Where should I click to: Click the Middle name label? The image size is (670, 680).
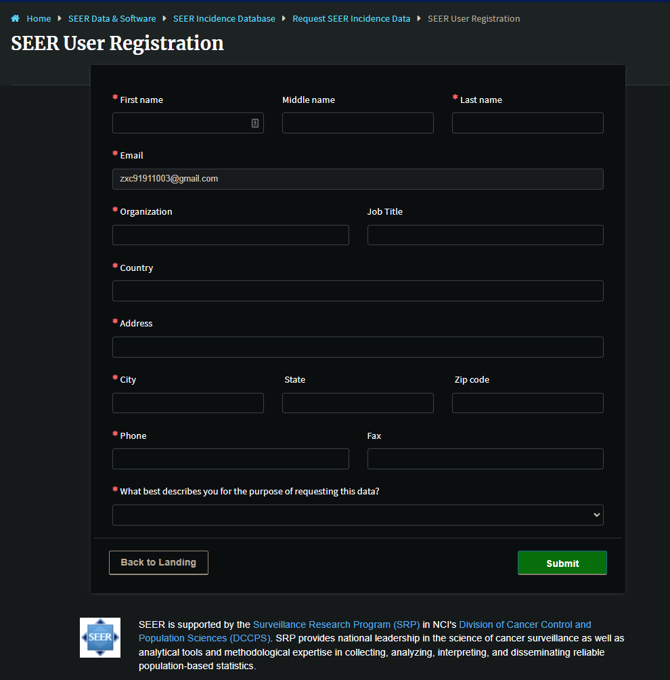point(309,100)
